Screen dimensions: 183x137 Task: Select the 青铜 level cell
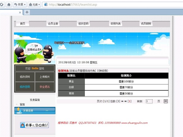[71, 93]
